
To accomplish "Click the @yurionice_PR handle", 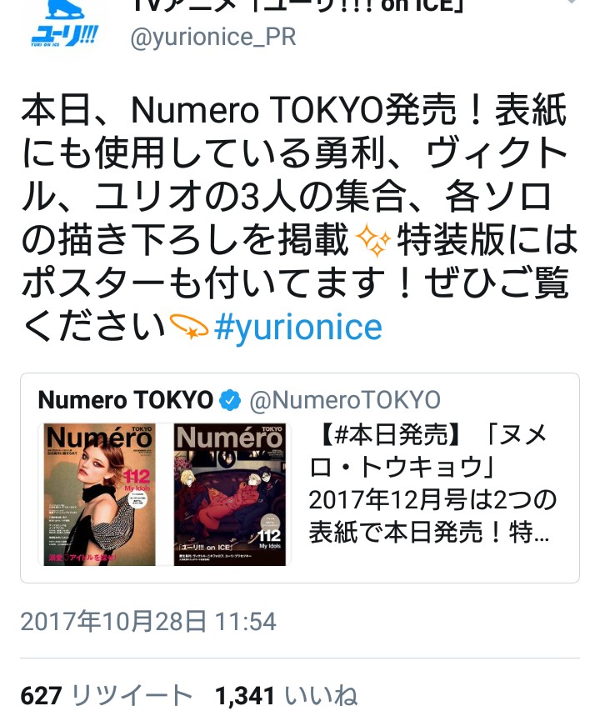I will click(x=213, y=38).
